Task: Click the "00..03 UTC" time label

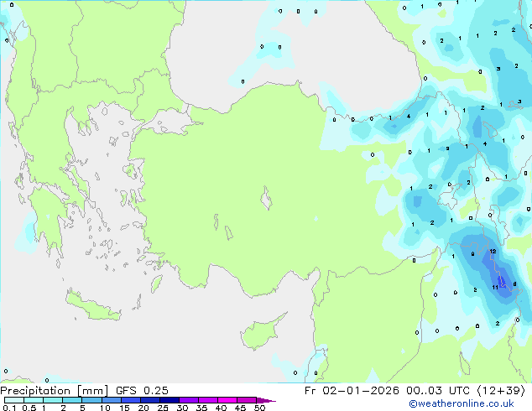Action: click(438, 391)
